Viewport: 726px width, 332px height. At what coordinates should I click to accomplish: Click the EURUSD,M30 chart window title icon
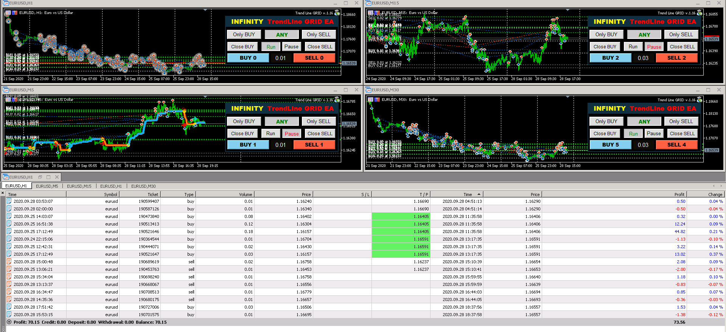click(368, 90)
